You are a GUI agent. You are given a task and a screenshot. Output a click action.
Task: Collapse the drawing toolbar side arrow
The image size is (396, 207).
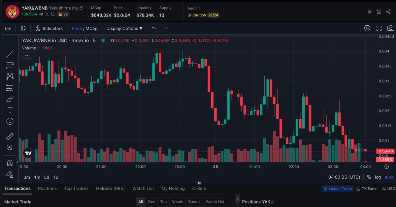pyautogui.click(x=17, y=162)
